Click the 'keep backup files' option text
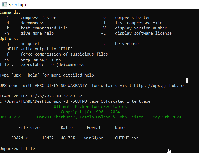199x153 pixels. 41,59
